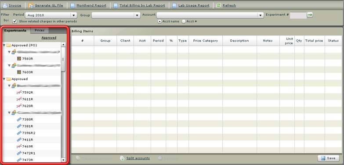Select the Acct name radio button

click(160, 21)
